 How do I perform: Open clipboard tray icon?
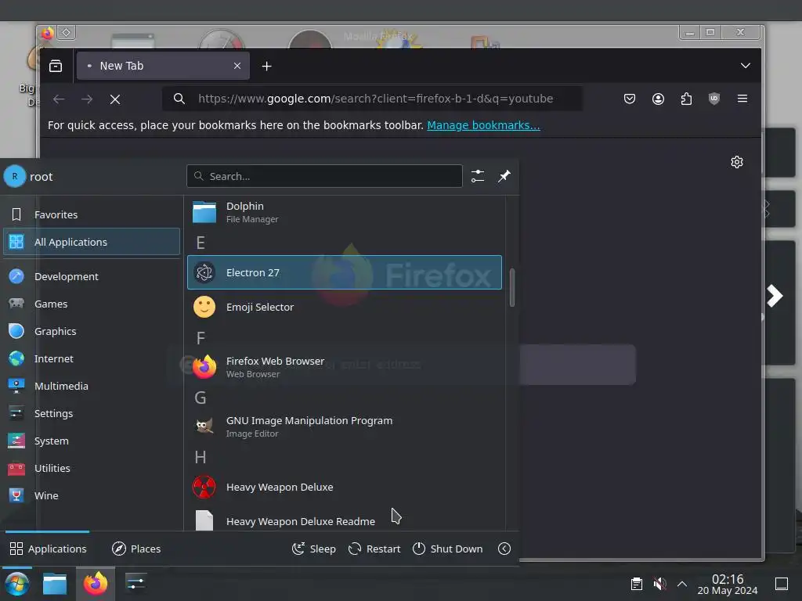(636, 584)
